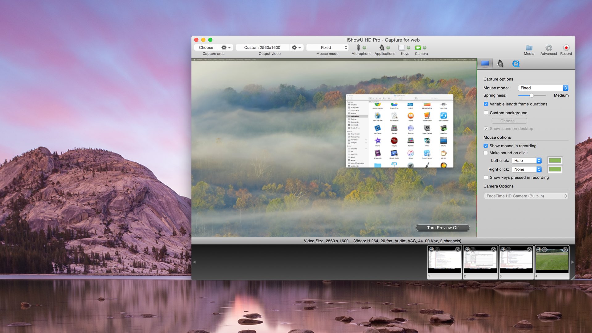Click the Left click green color swatch
592x333 pixels.
pyautogui.click(x=555, y=161)
